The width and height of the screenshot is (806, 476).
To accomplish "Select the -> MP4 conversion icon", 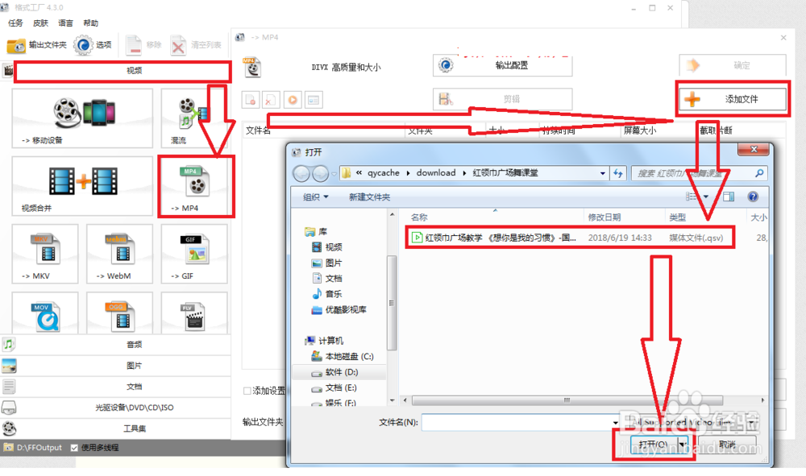I will coord(194,186).
